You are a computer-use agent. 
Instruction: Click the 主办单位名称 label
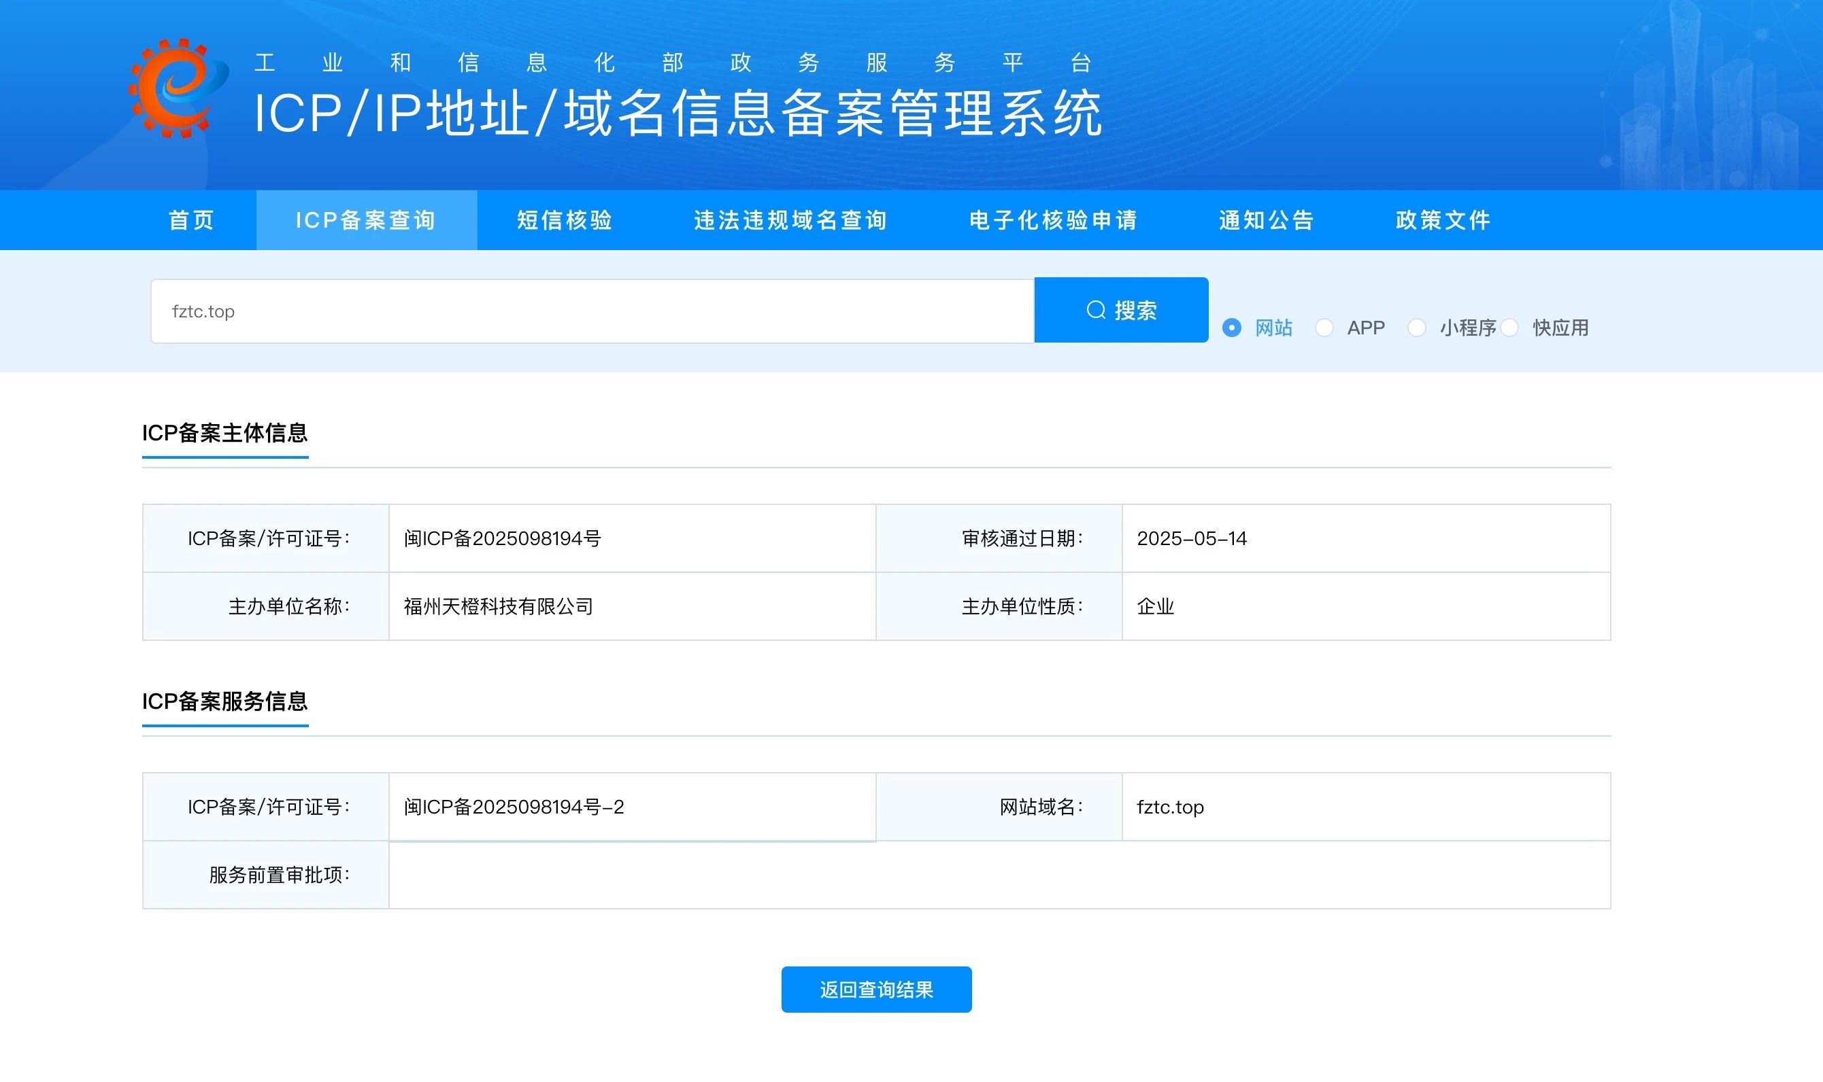(289, 607)
